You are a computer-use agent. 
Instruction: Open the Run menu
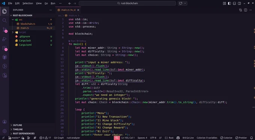click(x=53, y=3)
